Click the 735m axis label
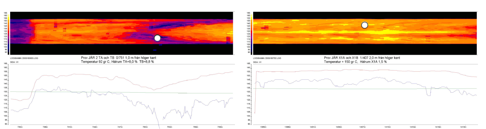 coord(20,127)
